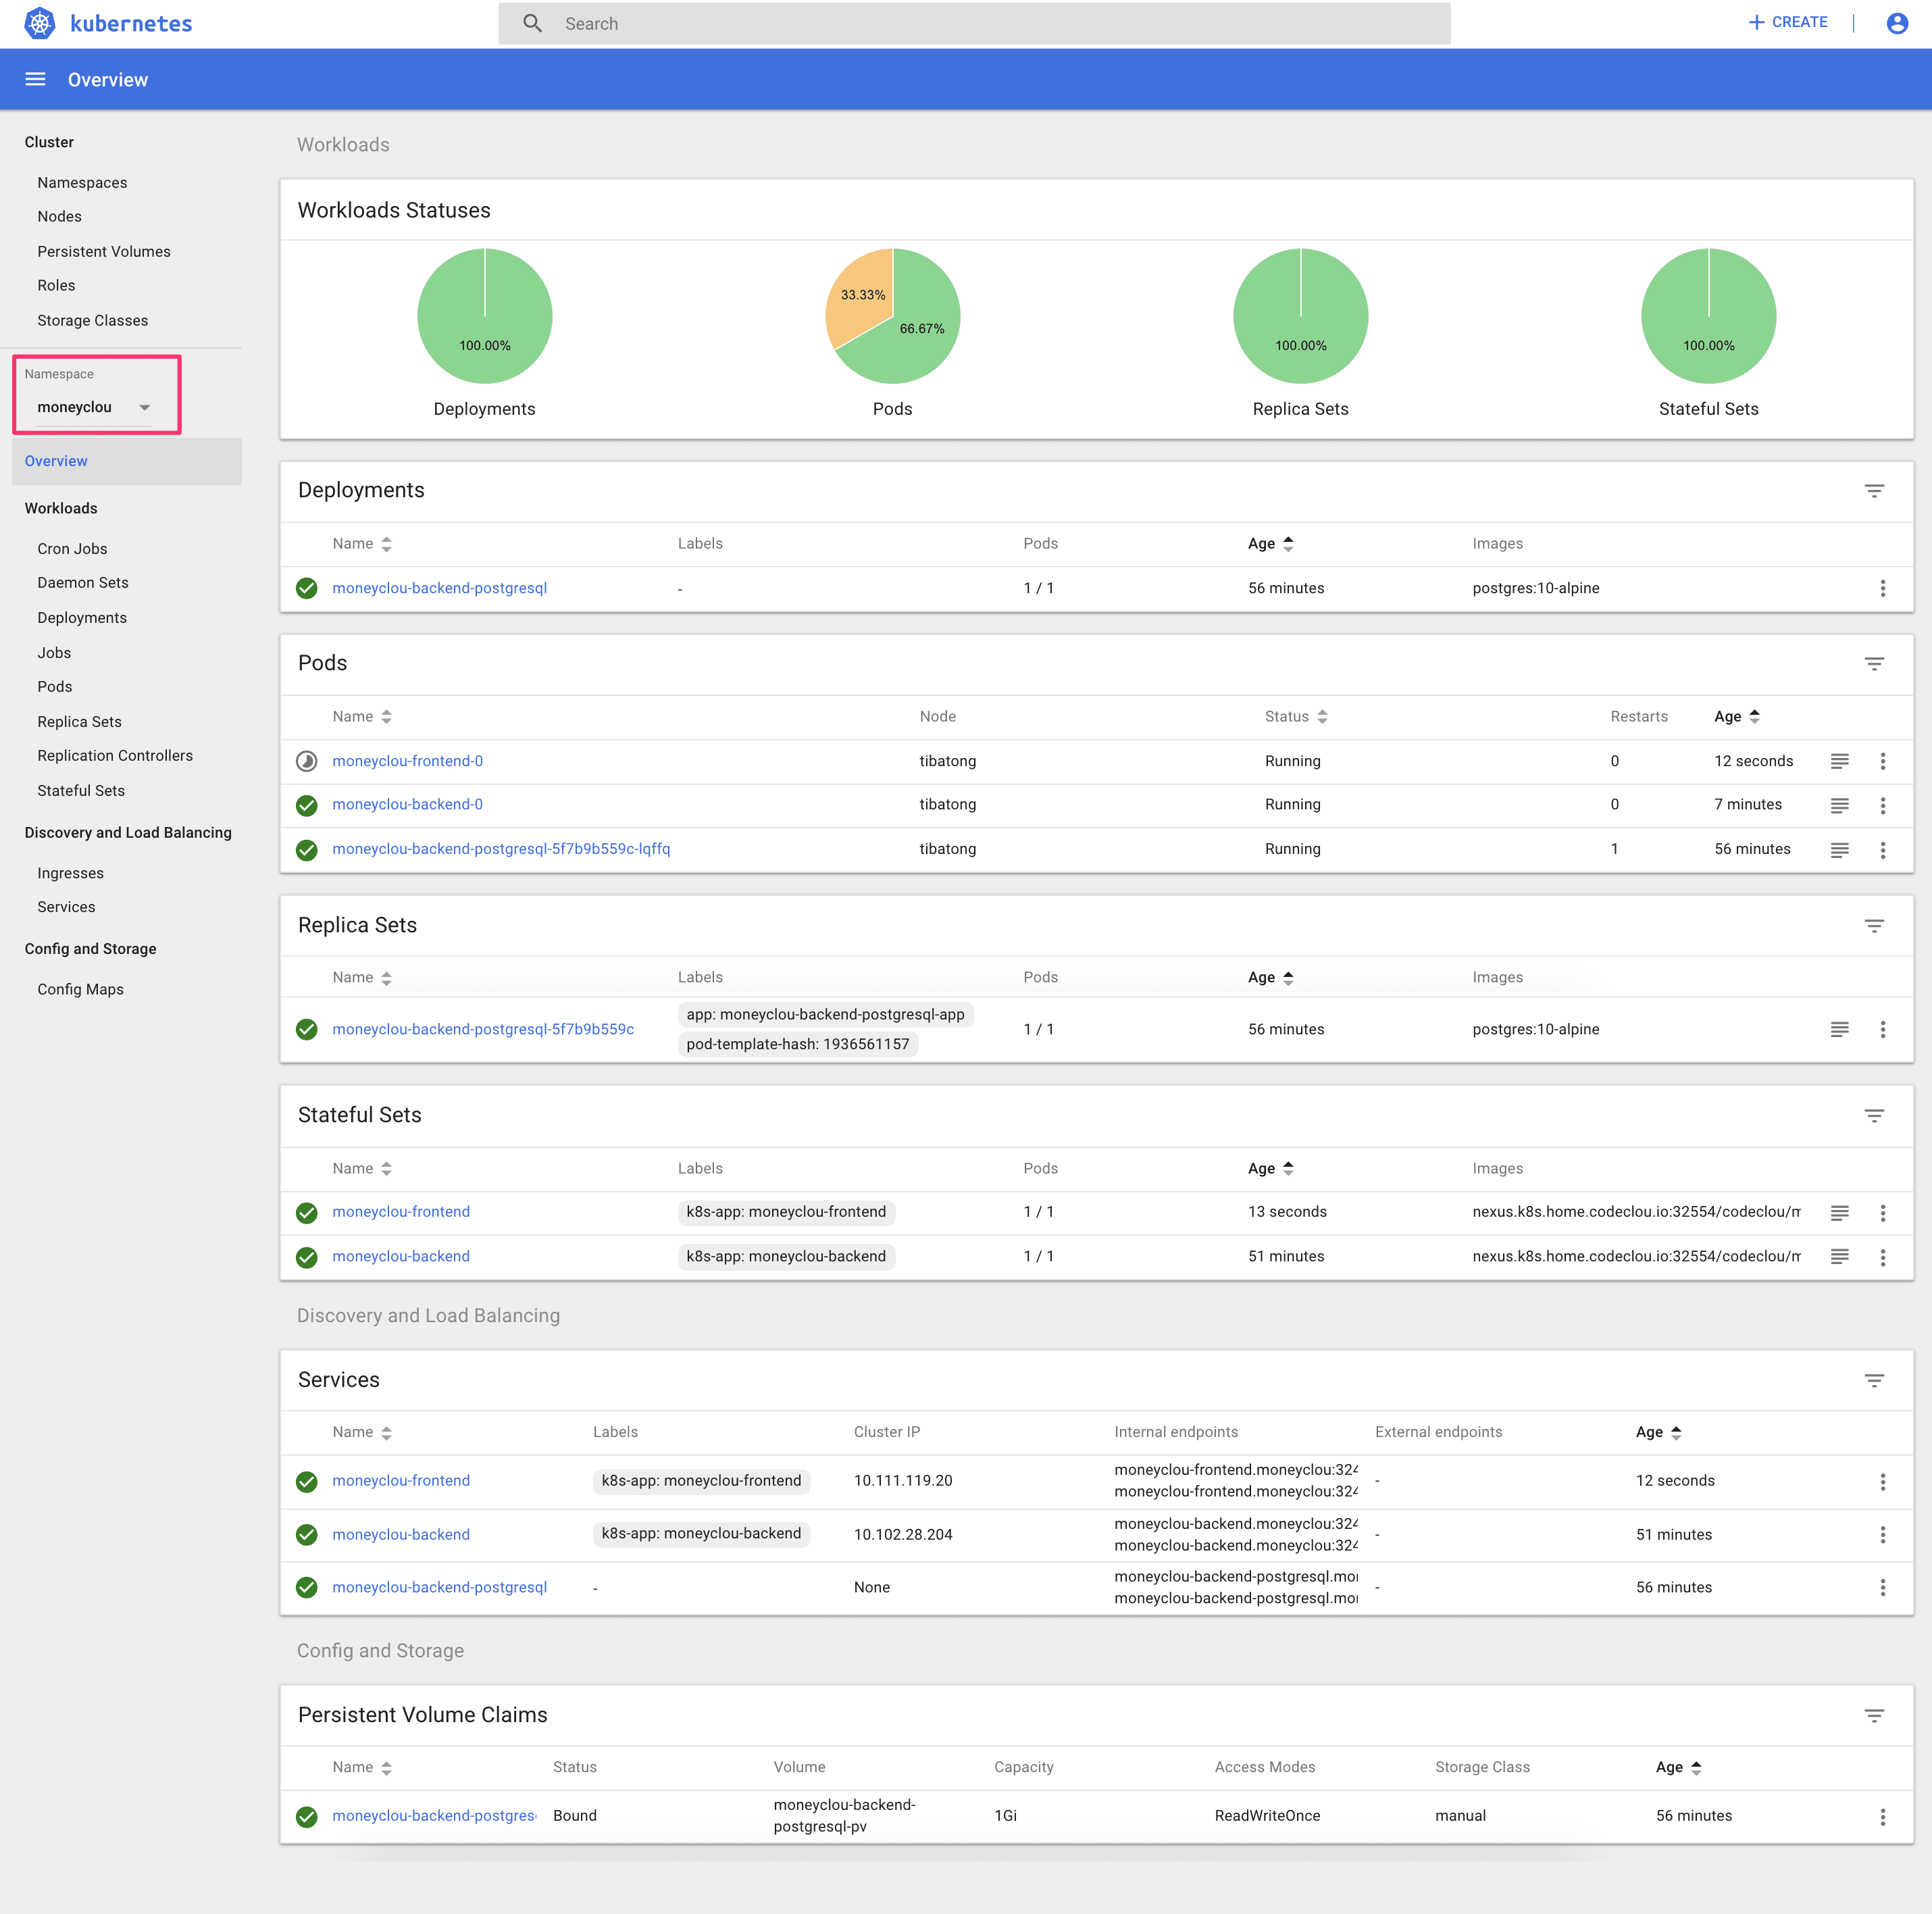Open actions menu for moneyclou-frontend stateful set
Image resolution: width=1932 pixels, height=1914 pixels.
1882,1213
